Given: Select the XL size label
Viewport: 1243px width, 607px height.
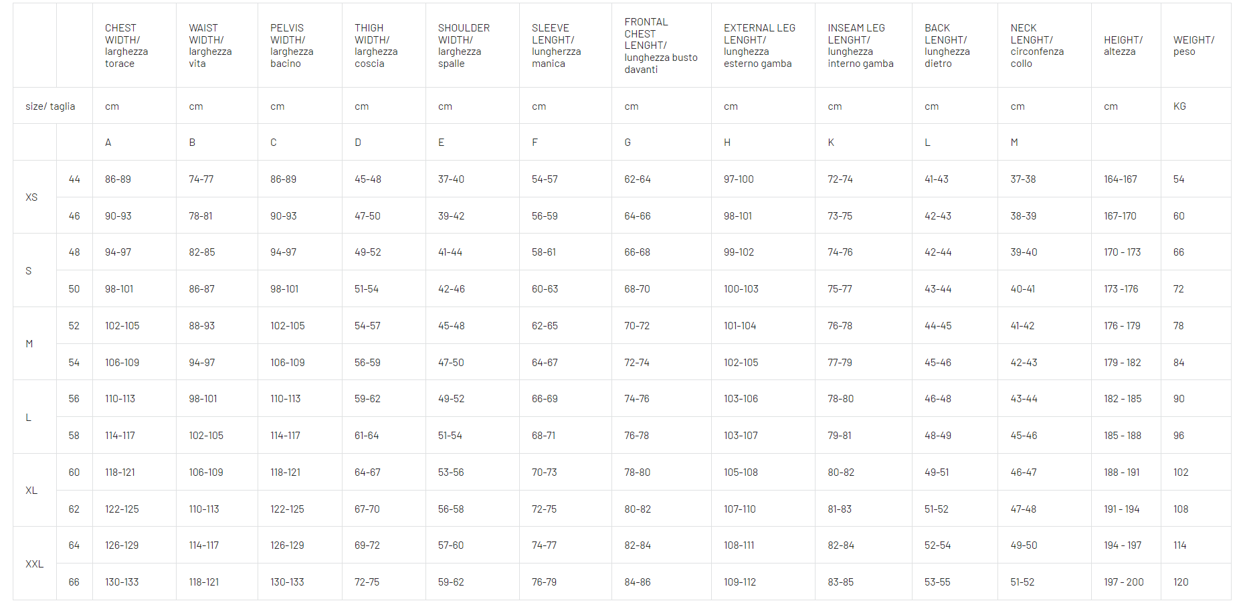Looking at the screenshot, I should [x=31, y=491].
